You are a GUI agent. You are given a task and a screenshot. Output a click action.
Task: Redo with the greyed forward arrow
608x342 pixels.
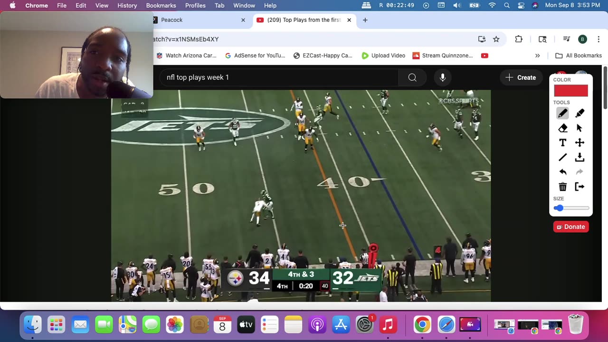click(x=579, y=172)
